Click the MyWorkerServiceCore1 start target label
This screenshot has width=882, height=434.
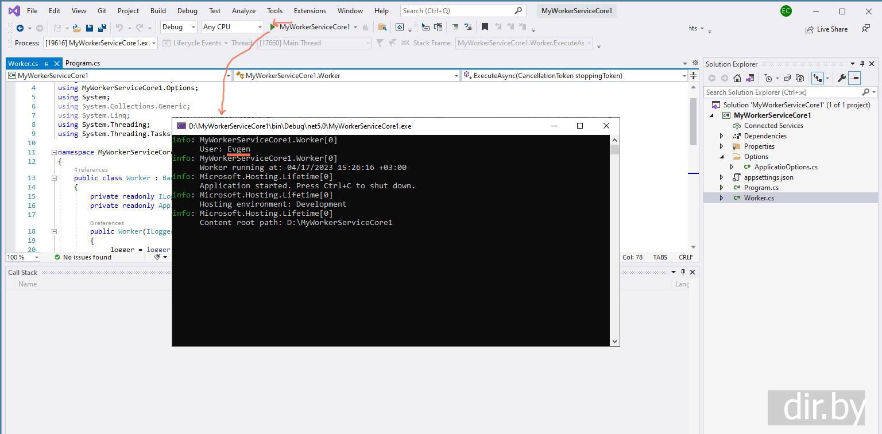(315, 27)
